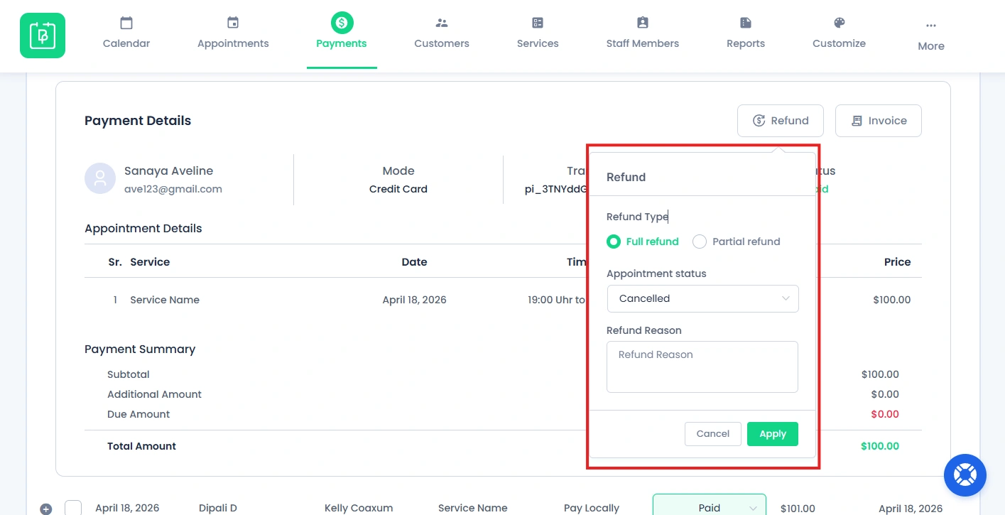Image resolution: width=1005 pixels, height=515 pixels.
Task: Go to the Appointments tab
Action: tap(233, 35)
